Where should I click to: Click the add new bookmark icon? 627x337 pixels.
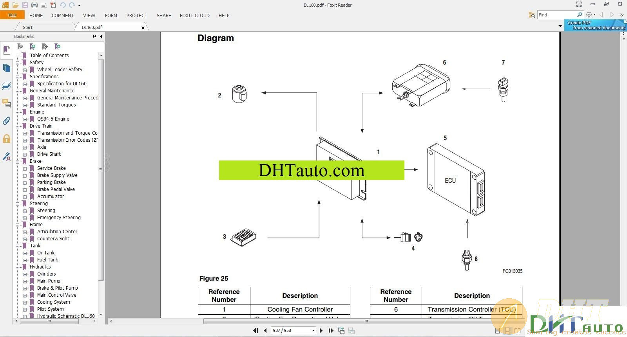tap(33, 47)
